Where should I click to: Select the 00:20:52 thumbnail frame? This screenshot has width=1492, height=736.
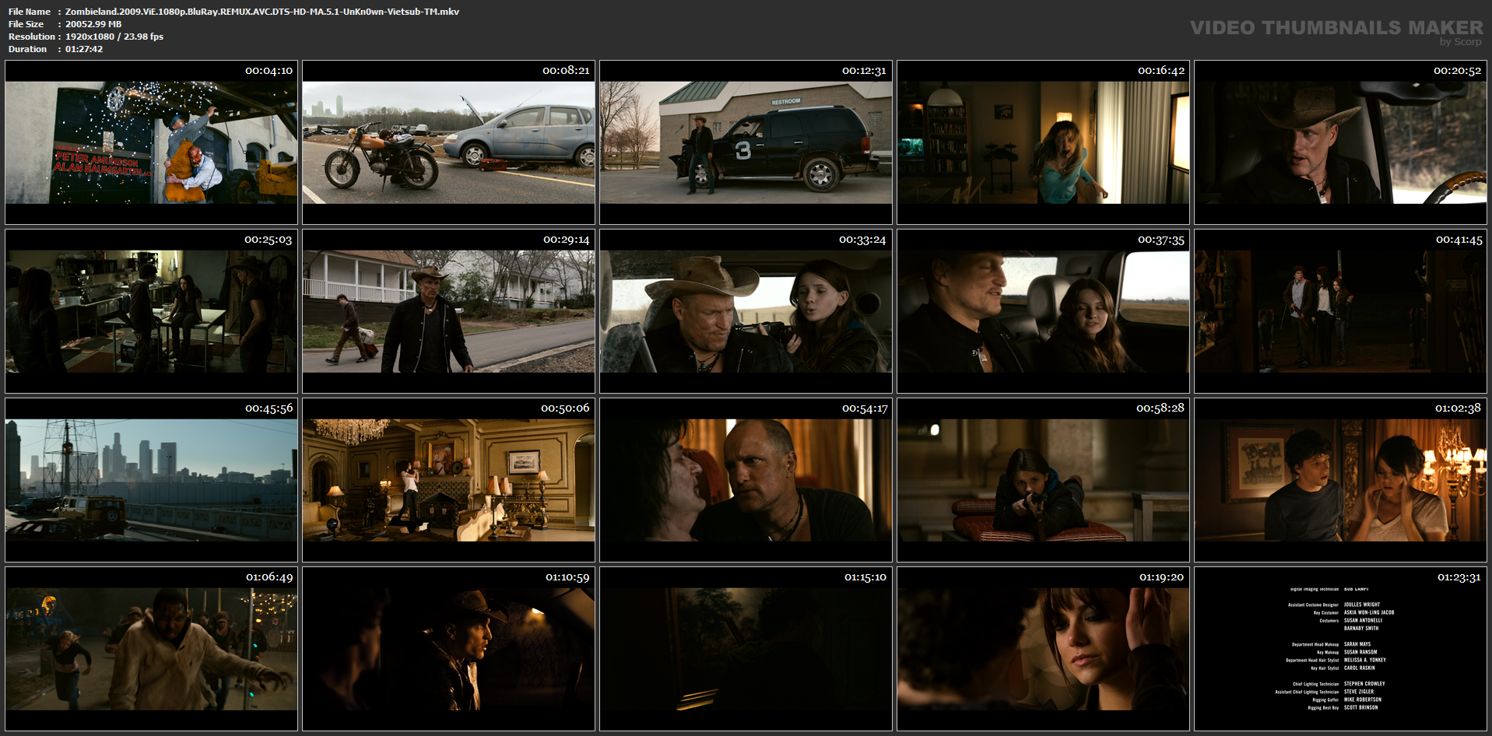(1340, 142)
